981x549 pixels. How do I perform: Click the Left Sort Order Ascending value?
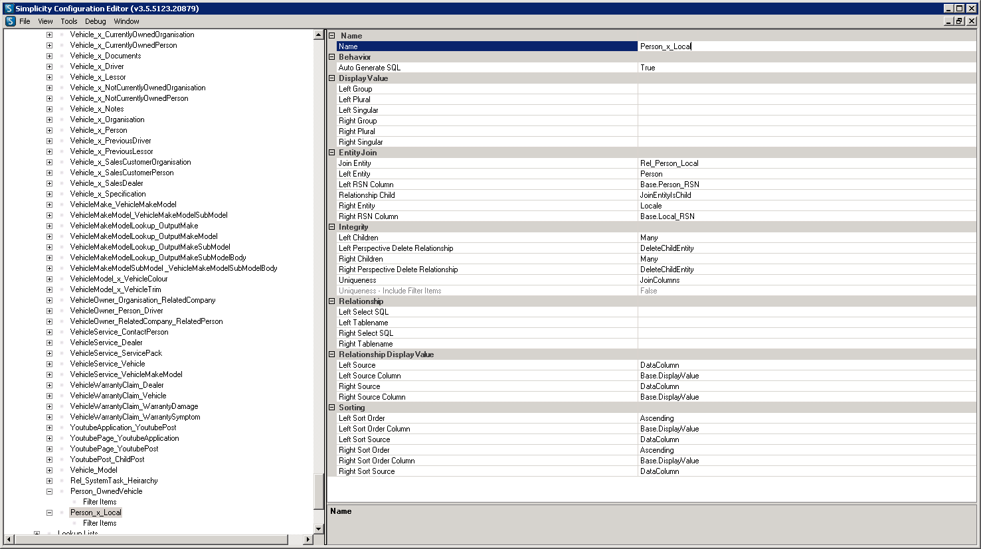tap(806, 418)
